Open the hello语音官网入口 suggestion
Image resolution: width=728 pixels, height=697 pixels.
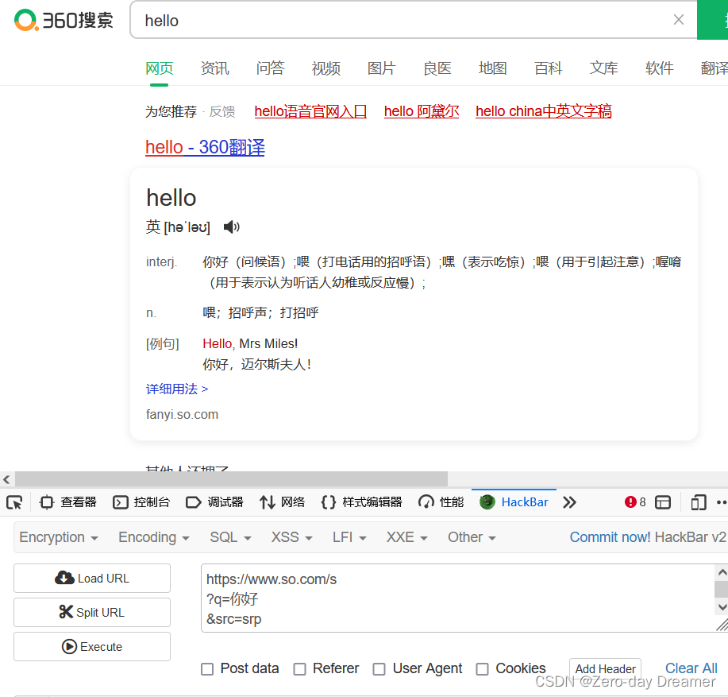pyautogui.click(x=310, y=111)
